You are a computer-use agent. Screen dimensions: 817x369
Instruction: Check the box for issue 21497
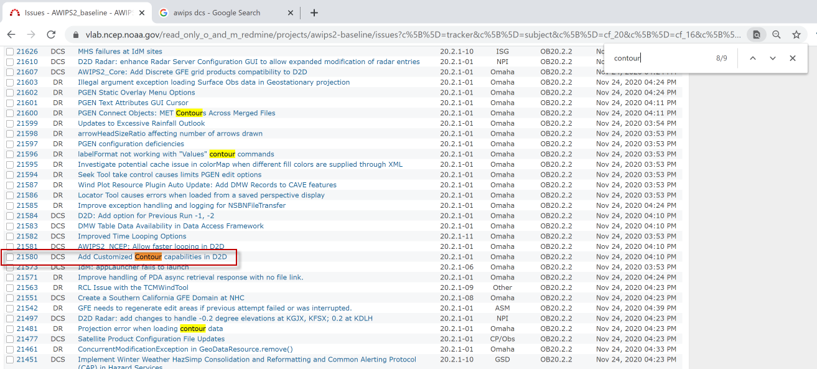pyautogui.click(x=10, y=319)
